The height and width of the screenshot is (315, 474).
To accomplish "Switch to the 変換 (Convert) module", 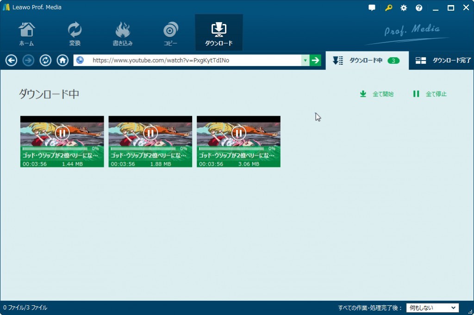I will (x=75, y=34).
